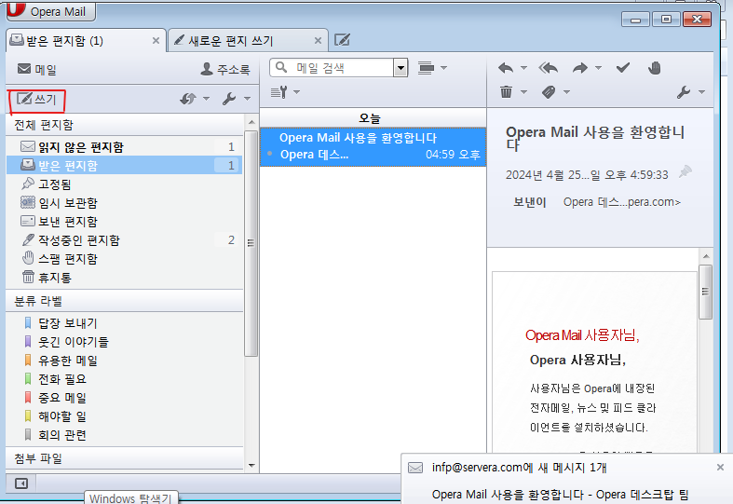Click the label tag icon

click(549, 92)
